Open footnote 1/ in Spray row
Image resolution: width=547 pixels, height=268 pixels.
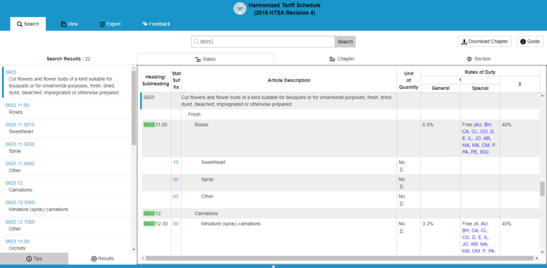[x=402, y=186]
